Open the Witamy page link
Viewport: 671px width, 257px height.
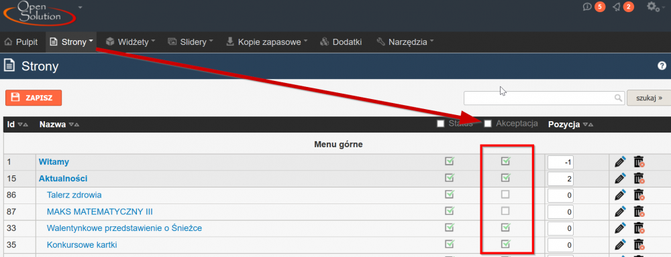coord(54,162)
